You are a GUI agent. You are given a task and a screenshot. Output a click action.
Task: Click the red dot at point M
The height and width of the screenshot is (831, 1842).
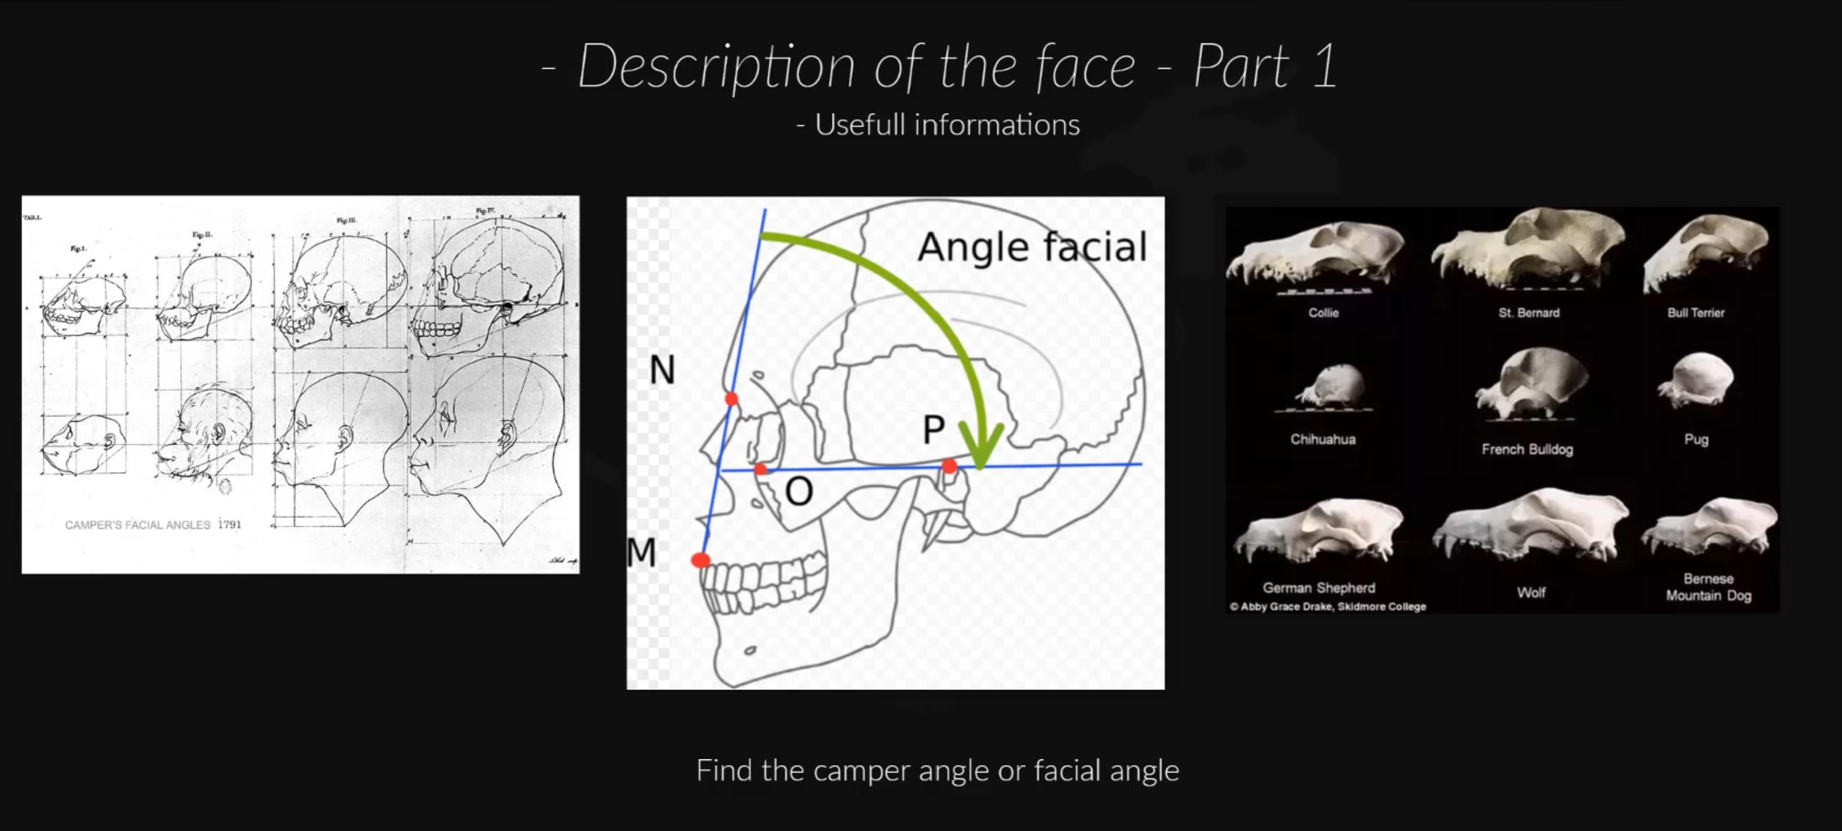701,560
